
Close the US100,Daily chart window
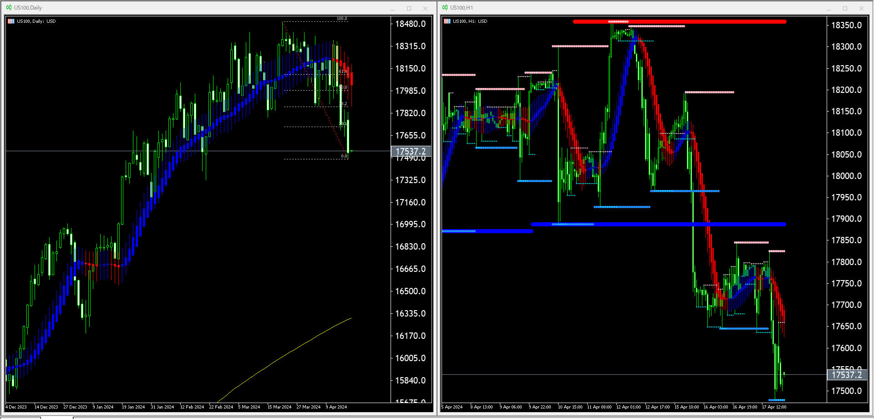tap(425, 8)
